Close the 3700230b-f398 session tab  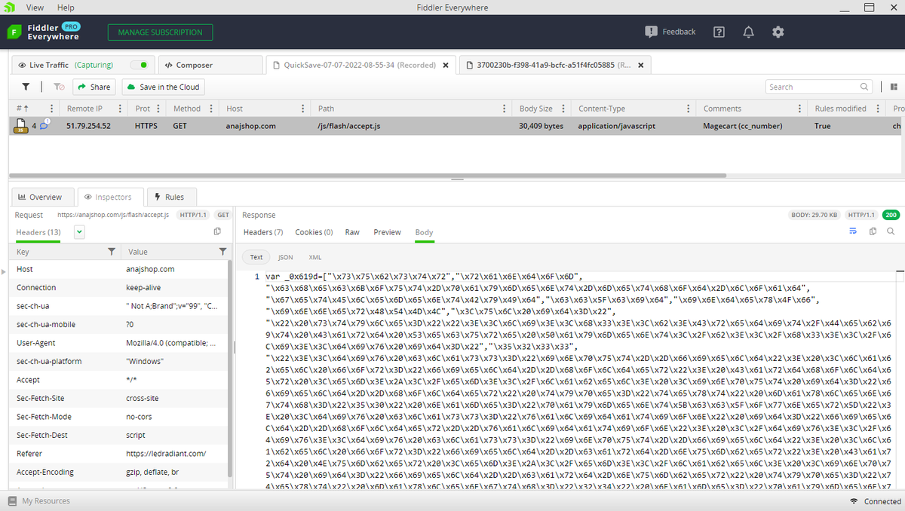(641, 65)
